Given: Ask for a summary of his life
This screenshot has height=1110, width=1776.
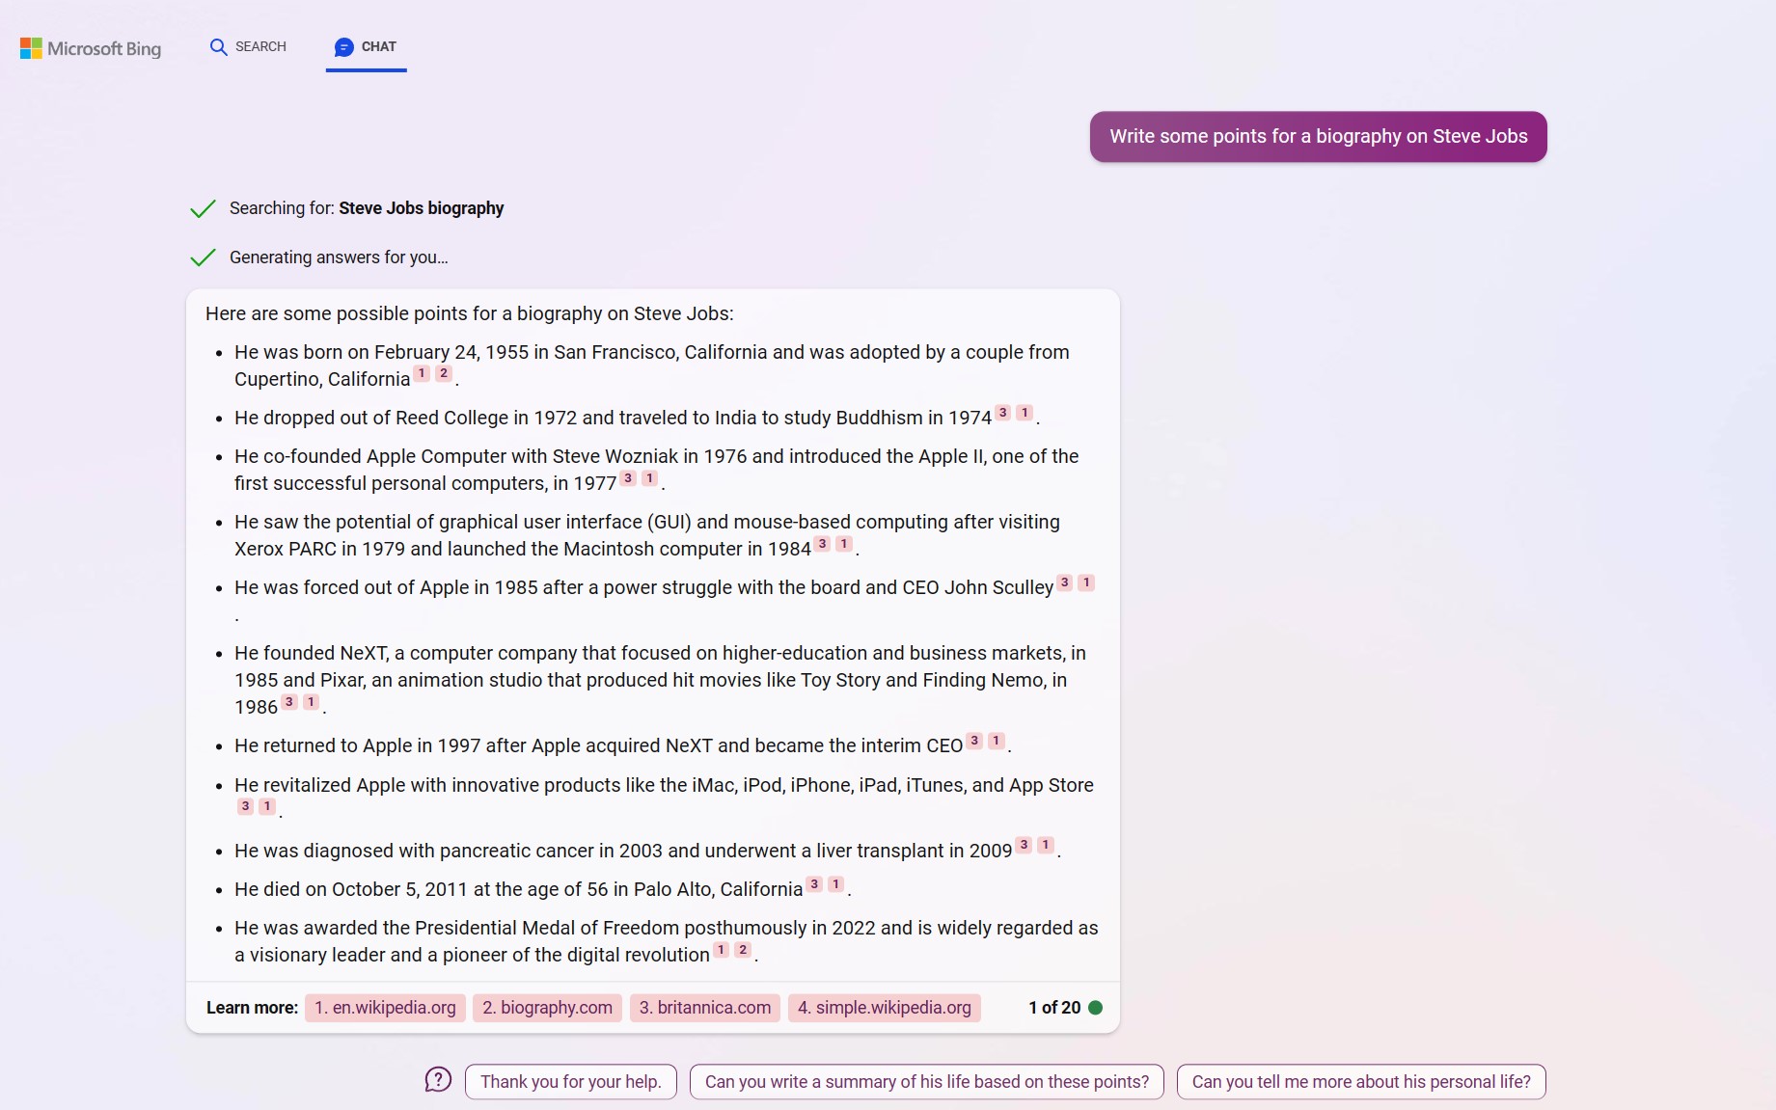Looking at the screenshot, I should (x=927, y=1082).
